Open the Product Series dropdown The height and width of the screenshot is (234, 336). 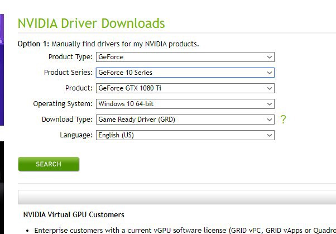pos(185,73)
